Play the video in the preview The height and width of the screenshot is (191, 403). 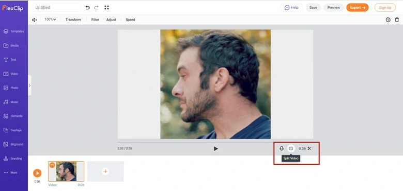click(215, 148)
